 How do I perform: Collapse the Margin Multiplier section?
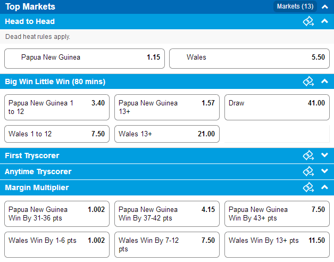coord(324,187)
